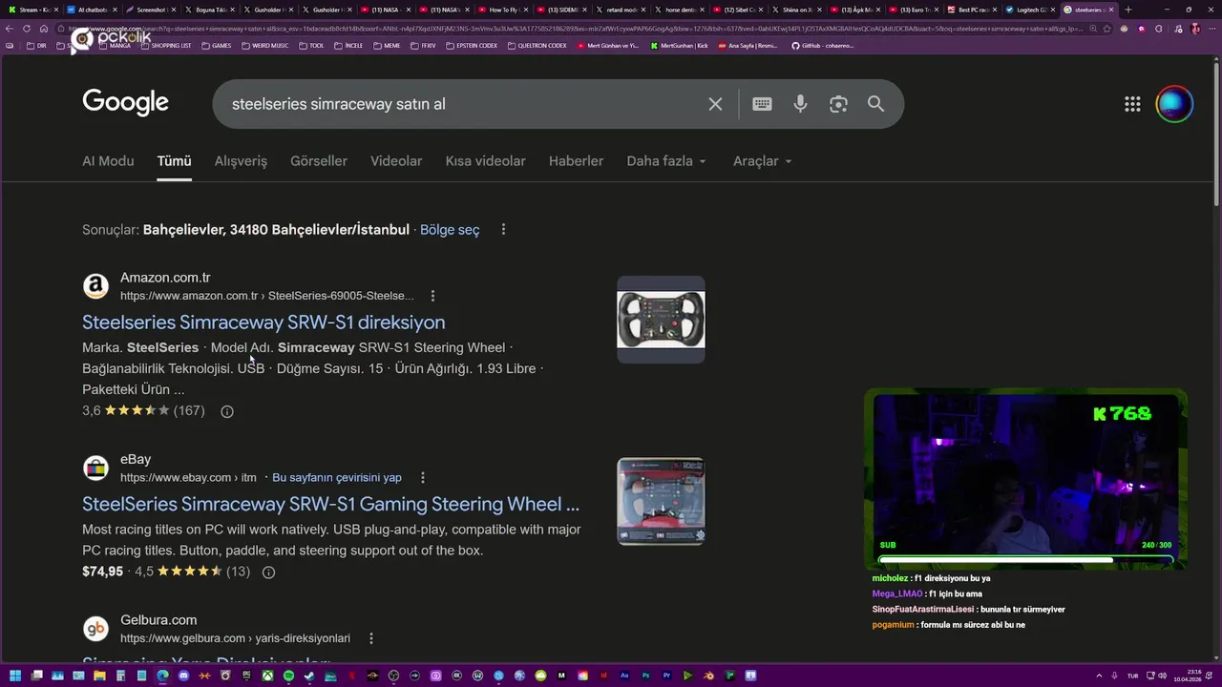Click the eBay steering wheel box thumbnail
This screenshot has width=1222, height=687.
[x=661, y=501]
